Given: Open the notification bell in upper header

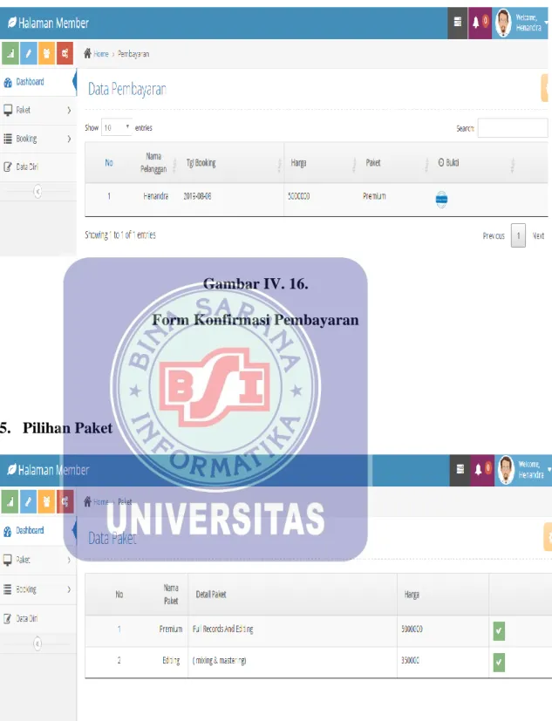Looking at the screenshot, I should 480,22.
